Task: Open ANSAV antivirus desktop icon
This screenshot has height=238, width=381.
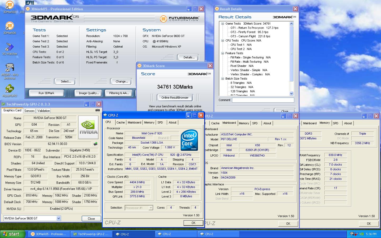Action: tap(10, 71)
